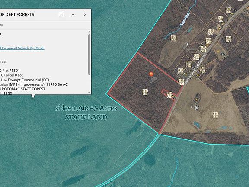Click the popup scrollbar down arrow
This screenshot has width=249, height=187.
(x=89, y=92)
